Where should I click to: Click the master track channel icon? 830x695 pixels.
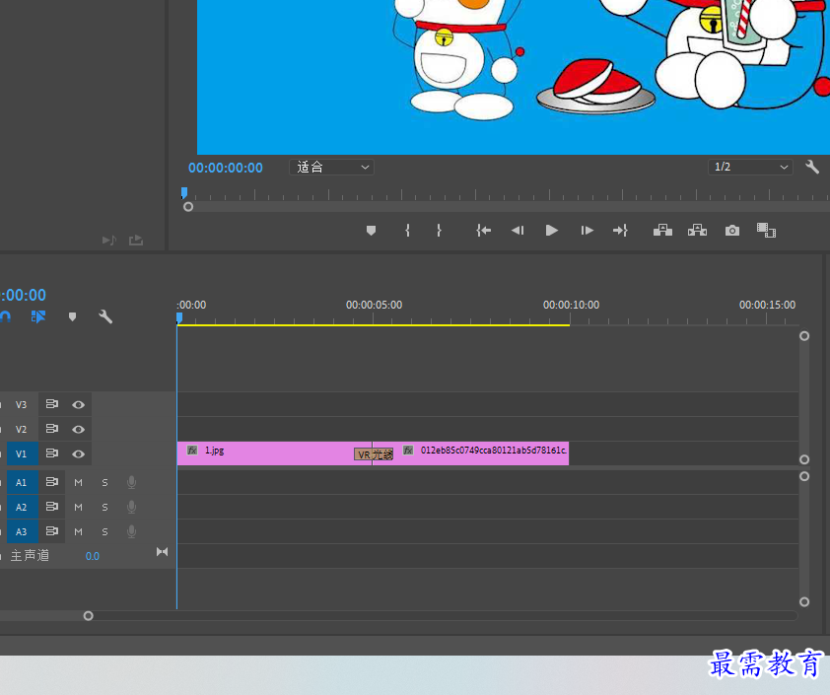coord(162,552)
